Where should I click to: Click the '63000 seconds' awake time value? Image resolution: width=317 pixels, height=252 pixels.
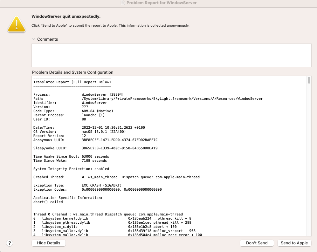point(95,156)
